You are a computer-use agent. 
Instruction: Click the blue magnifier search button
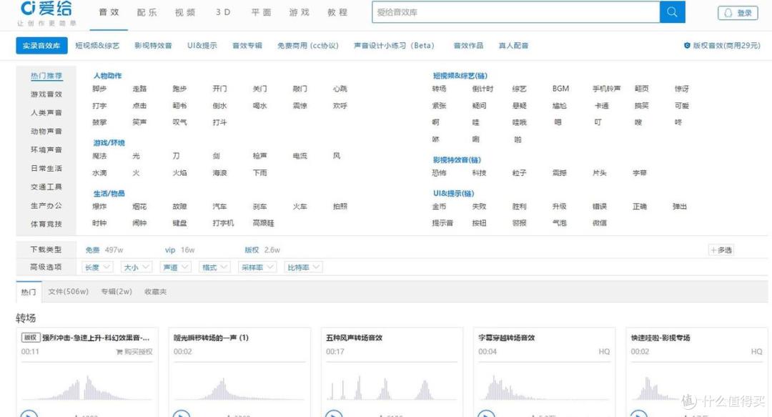pos(672,12)
